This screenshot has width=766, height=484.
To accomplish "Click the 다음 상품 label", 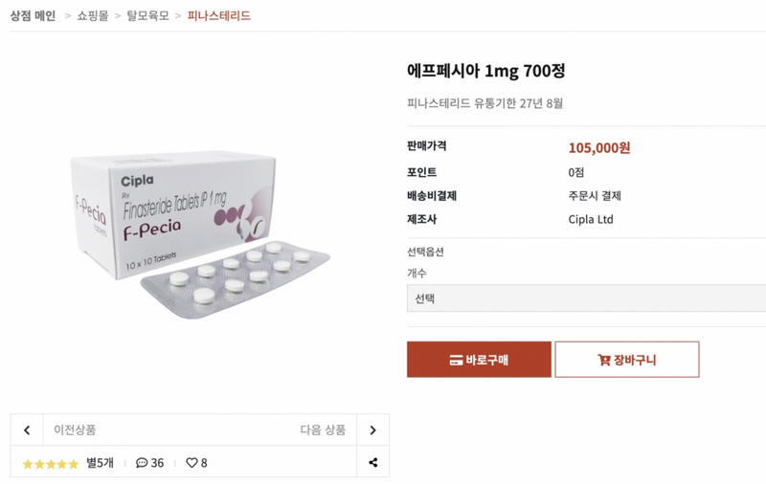I will click(x=323, y=430).
